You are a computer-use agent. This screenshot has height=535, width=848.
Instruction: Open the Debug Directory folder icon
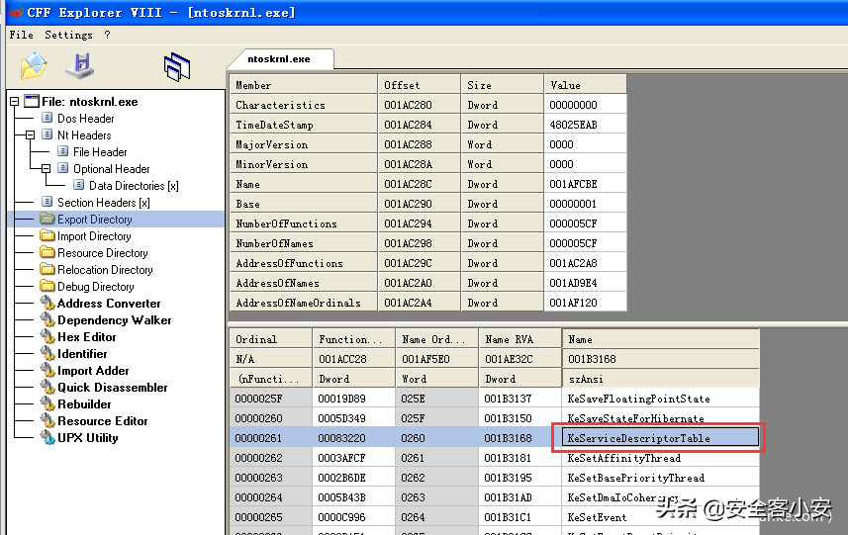tap(47, 286)
